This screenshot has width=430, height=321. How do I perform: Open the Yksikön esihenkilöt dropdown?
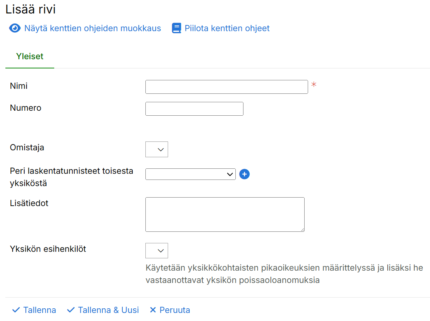[157, 251]
